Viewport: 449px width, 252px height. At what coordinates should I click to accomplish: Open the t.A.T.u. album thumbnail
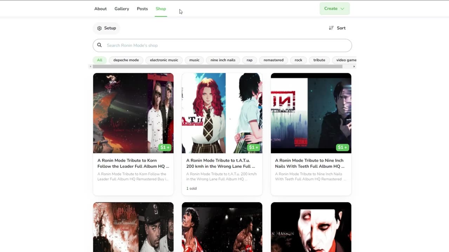click(x=222, y=113)
